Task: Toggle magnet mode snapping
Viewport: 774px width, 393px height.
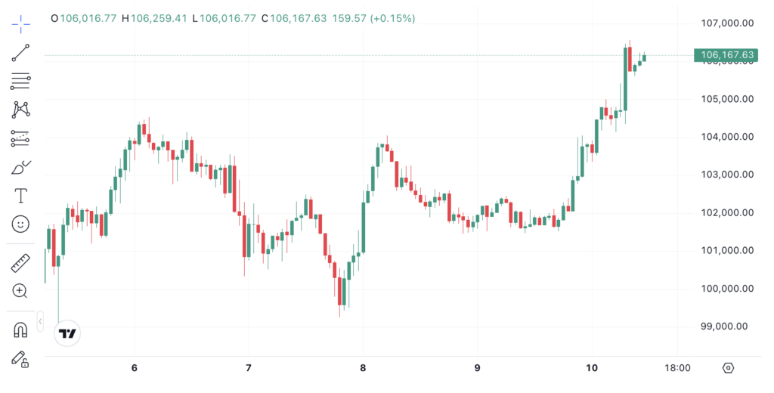Action: tap(20, 330)
